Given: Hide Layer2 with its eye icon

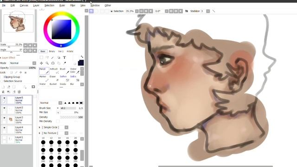Looking at the screenshot, I should pos(4,108).
